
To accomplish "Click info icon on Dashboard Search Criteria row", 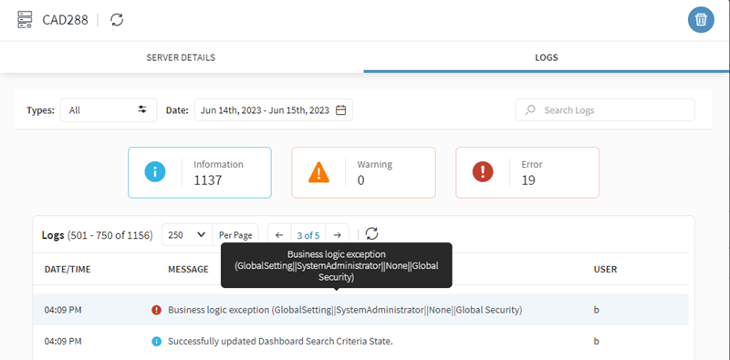I will [156, 342].
